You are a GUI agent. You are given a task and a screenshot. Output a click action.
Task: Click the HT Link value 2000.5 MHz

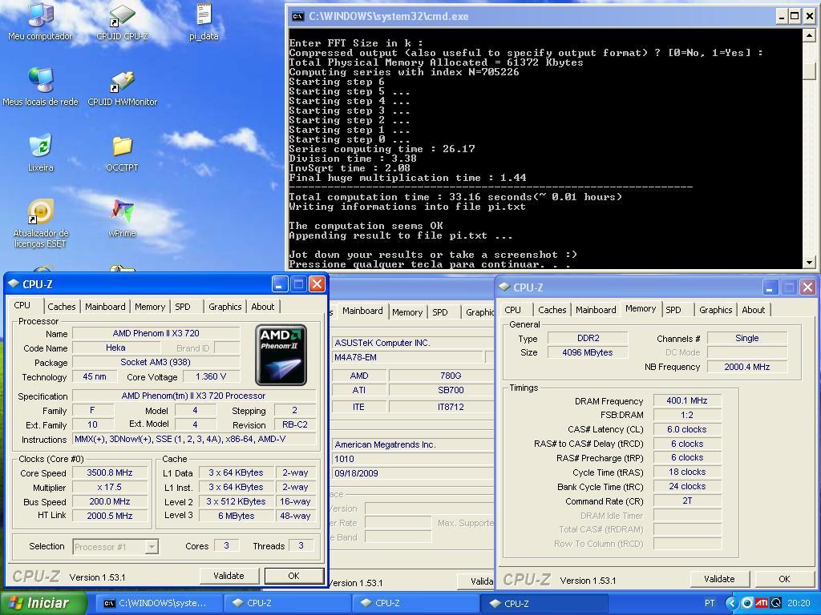tap(110, 516)
